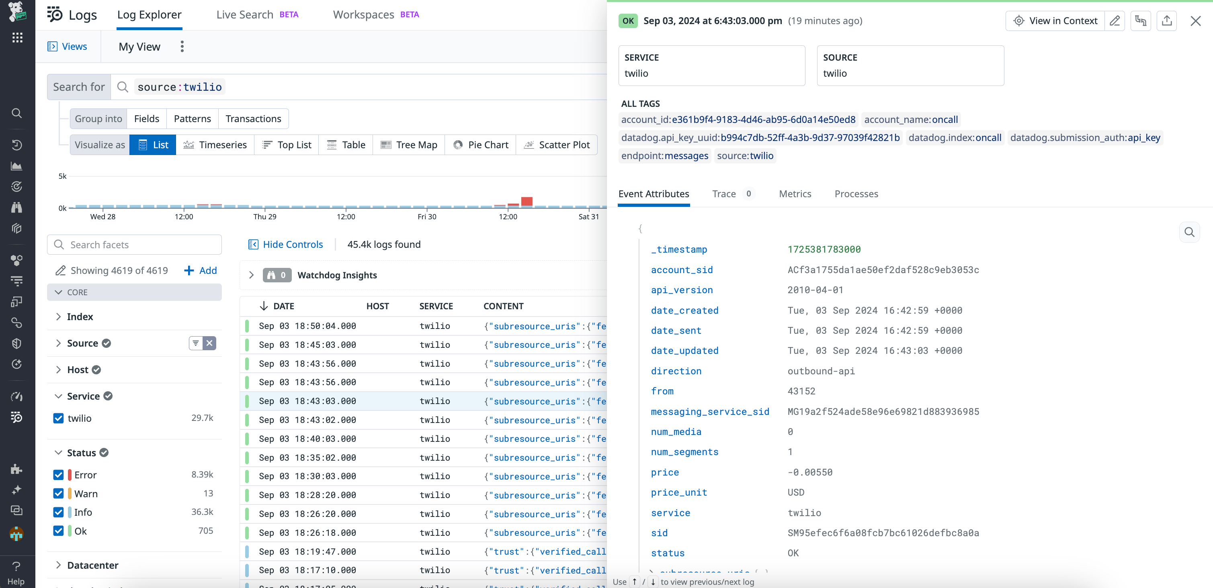This screenshot has width=1213, height=588.
Task: Disable the Warn status checkbox
Action: 58,494
